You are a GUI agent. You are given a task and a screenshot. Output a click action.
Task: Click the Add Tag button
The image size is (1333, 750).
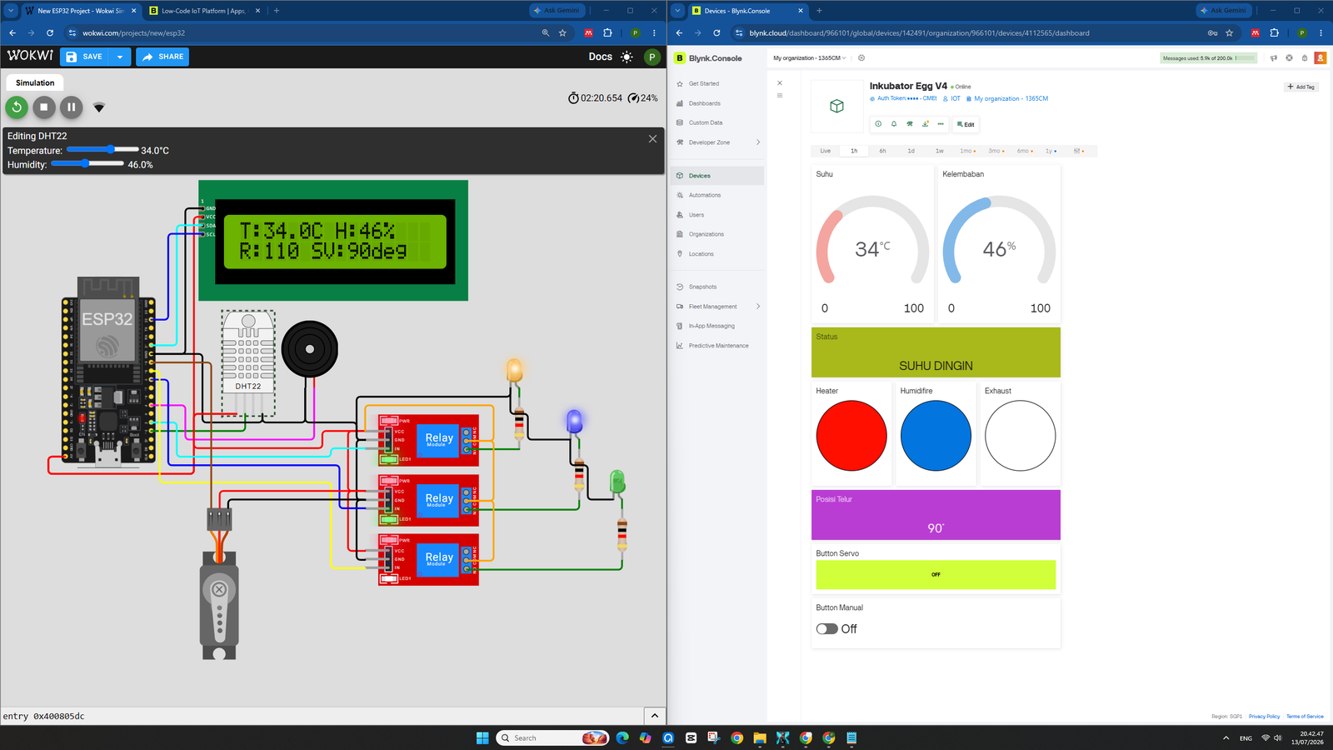click(1301, 87)
